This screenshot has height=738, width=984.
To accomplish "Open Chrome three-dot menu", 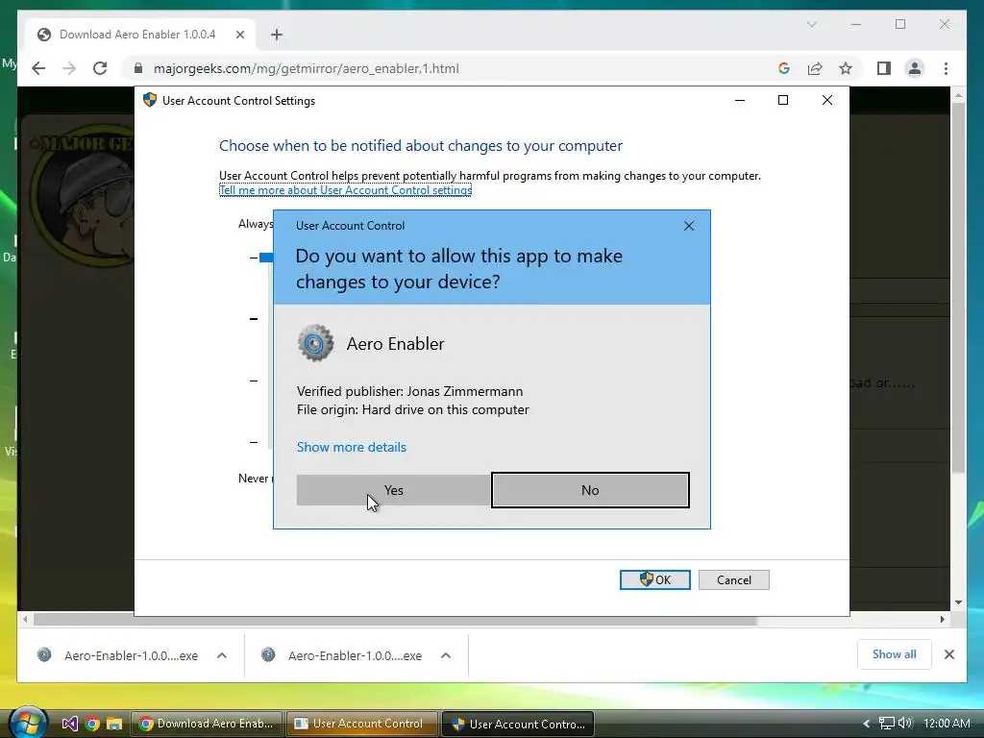I will point(946,68).
